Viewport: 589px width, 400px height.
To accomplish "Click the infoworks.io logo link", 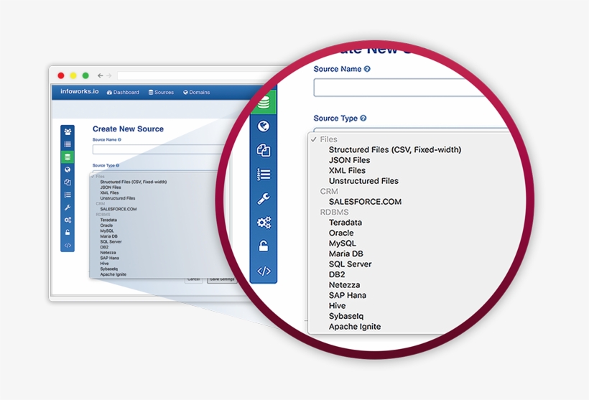I will [80, 92].
